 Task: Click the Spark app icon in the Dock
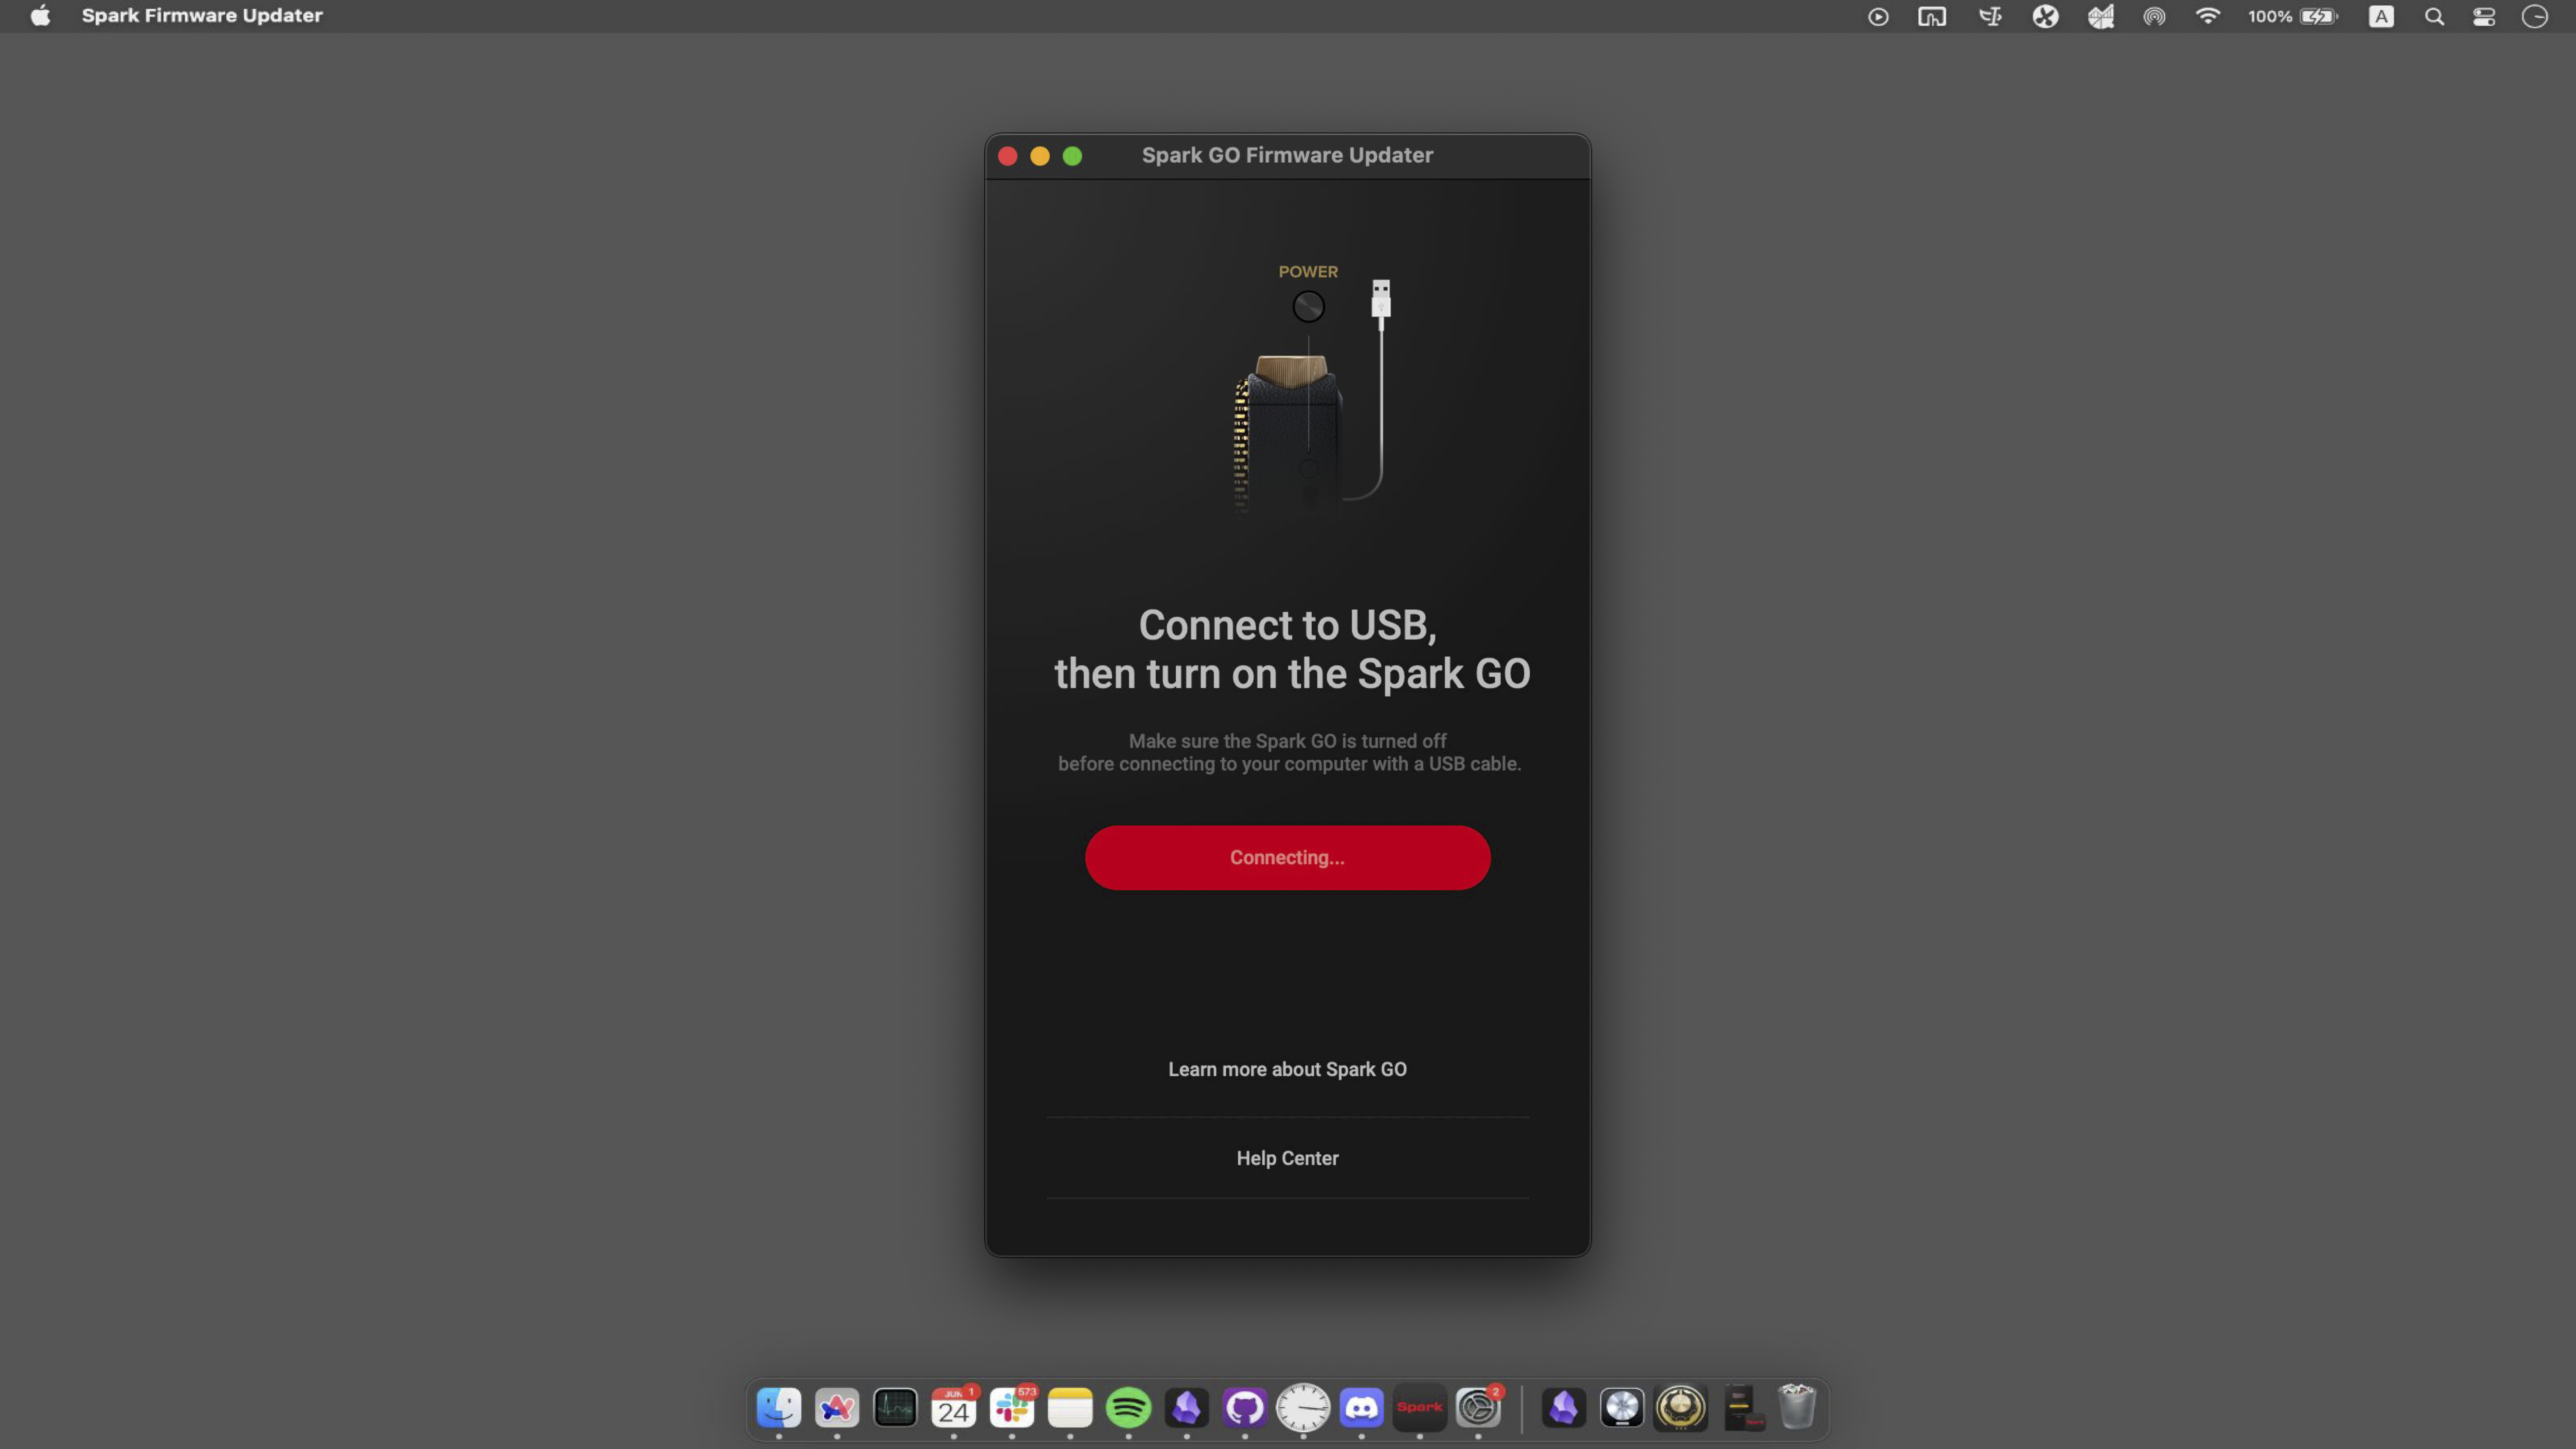coord(1420,1408)
